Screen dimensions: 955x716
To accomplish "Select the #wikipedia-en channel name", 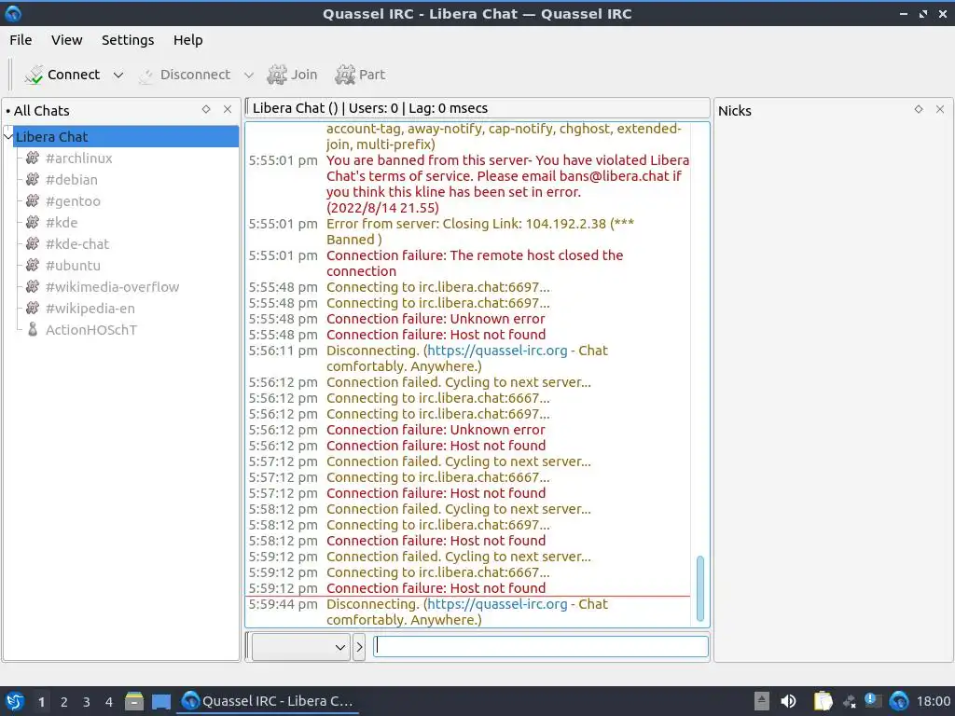I will point(90,309).
